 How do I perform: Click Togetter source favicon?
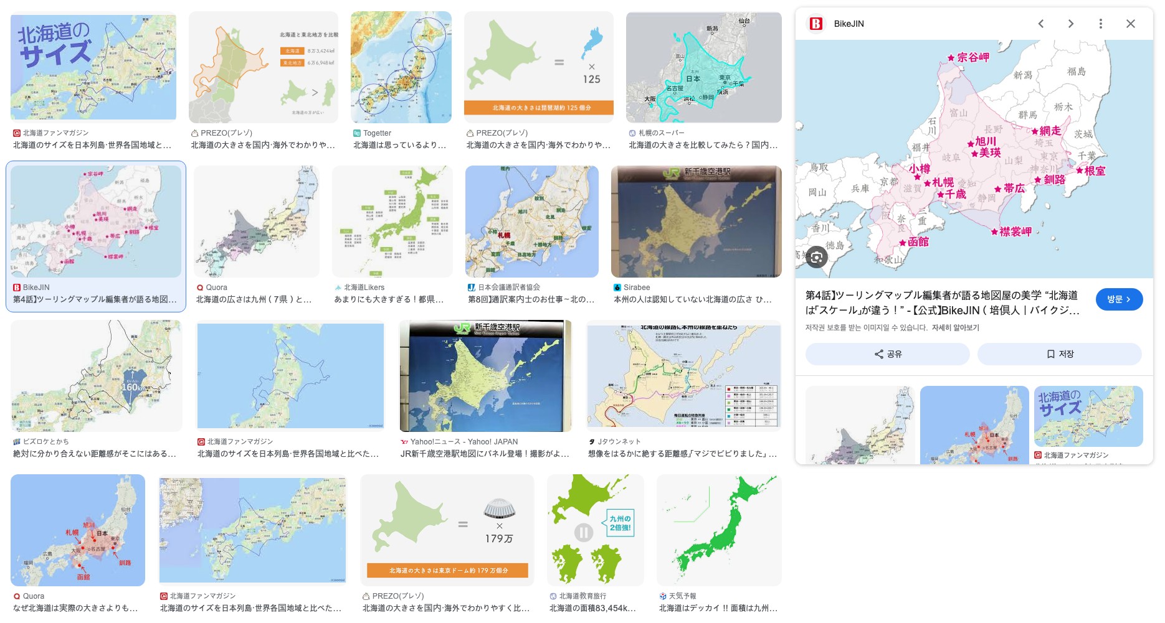pyautogui.click(x=357, y=133)
